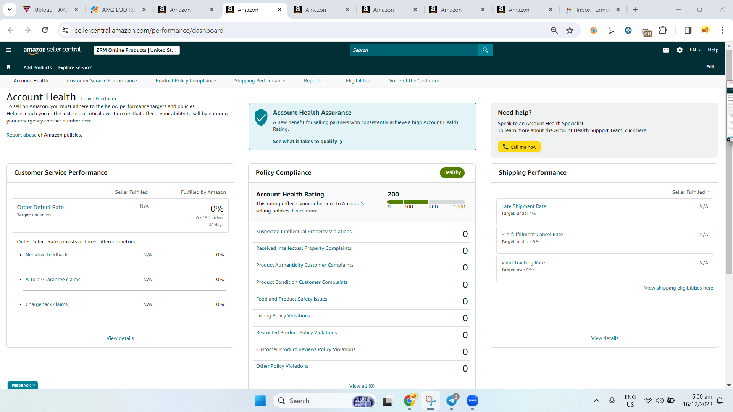
Task: Open the Chrome three-dot menu
Action: tap(722, 30)
